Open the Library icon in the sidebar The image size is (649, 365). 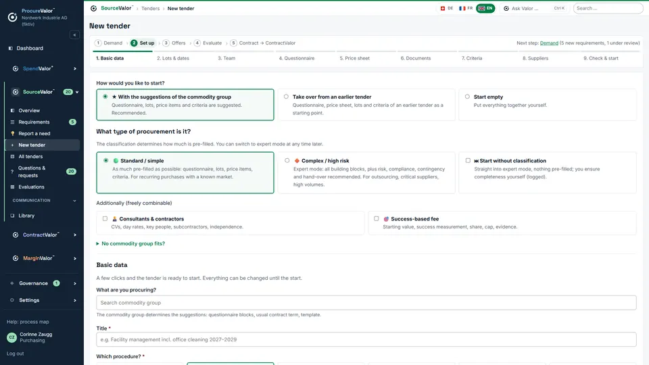coord(12,216)
